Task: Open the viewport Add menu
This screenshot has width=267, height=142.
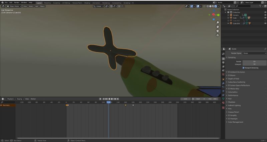Action: coord(37,6)
